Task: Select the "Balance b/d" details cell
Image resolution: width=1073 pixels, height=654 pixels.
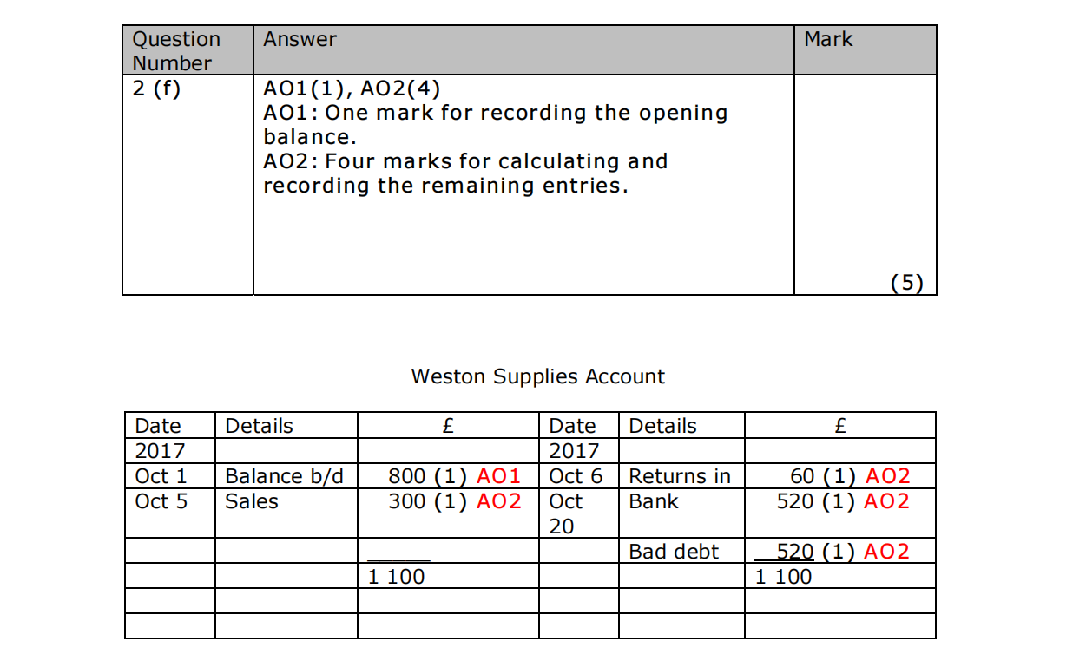Action: coord(284,476)
